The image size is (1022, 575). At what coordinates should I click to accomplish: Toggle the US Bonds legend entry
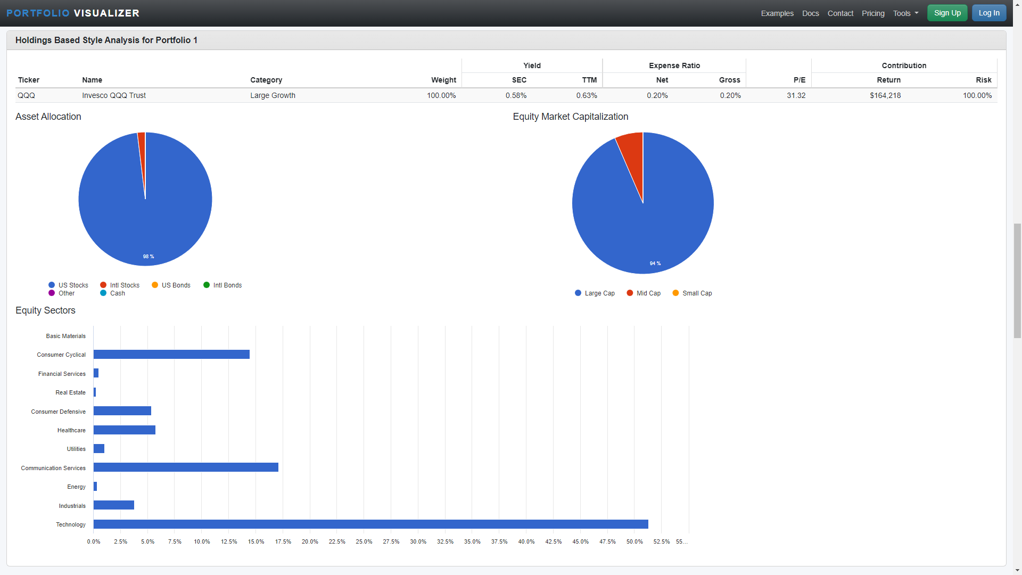tap(175, 285)
